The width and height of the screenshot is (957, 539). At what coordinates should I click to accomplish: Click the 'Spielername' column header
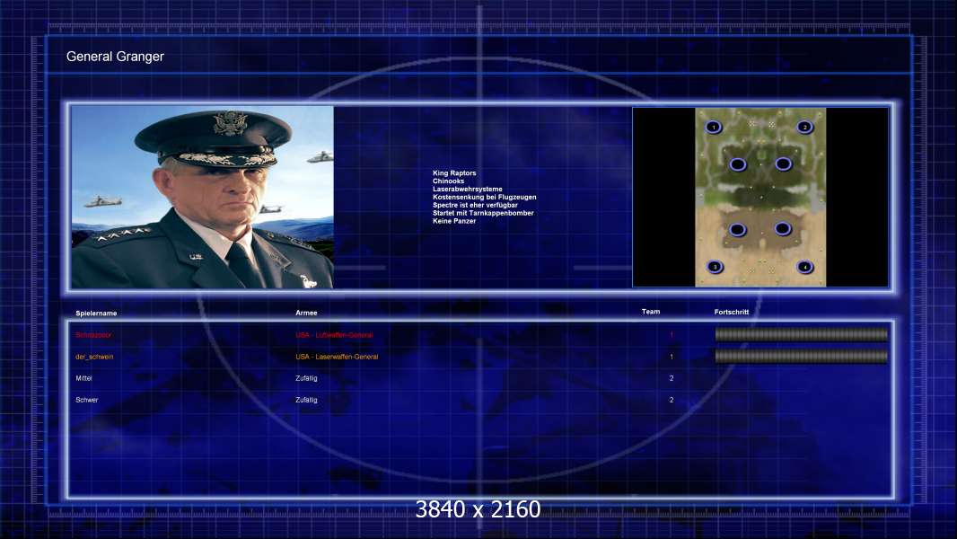coord(96,314)
